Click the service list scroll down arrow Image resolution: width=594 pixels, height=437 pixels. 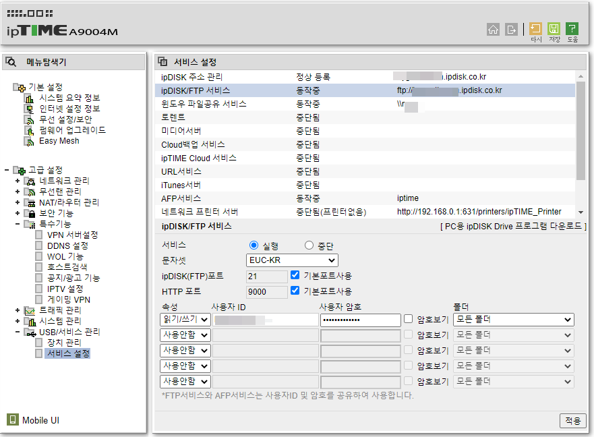581,212
